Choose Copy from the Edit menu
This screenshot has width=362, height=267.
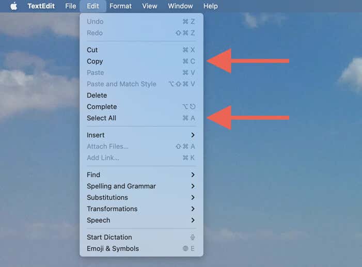click(95, 61)
